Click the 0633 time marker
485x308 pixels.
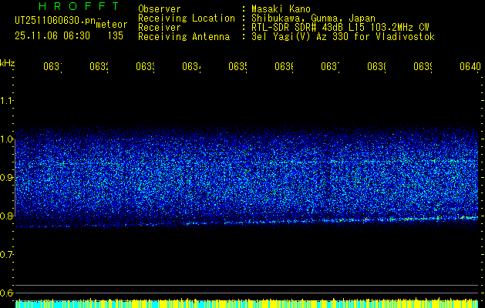146,67
